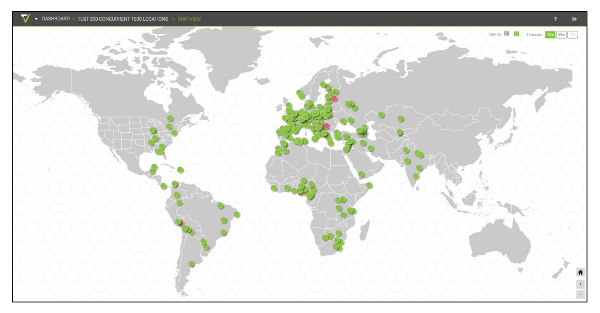This screenshot has width=600, height=313.
Task: Zoom out using the minus icon
Action: [x=580, y=293]
